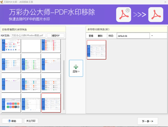Close the watermark removal window

[165, 2]
